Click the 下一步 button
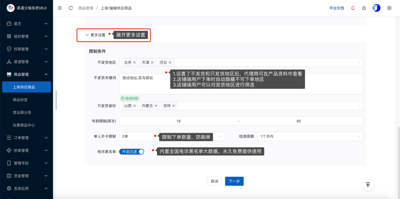This screenshot has height=199, width=400. click(234, 181)
